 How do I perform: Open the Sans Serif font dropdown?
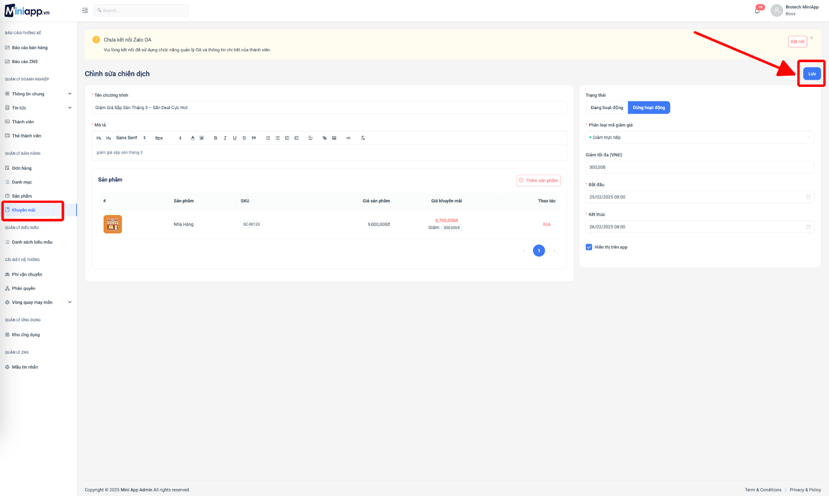131,138
